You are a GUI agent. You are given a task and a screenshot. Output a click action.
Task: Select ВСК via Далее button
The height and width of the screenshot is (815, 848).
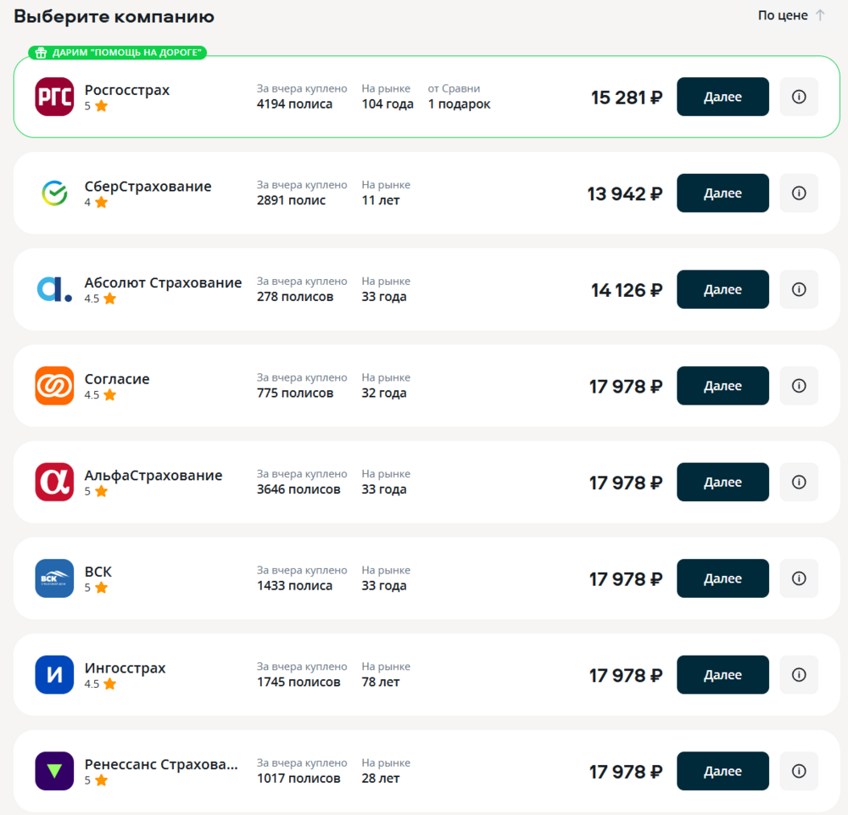click(x=722, y=578)
